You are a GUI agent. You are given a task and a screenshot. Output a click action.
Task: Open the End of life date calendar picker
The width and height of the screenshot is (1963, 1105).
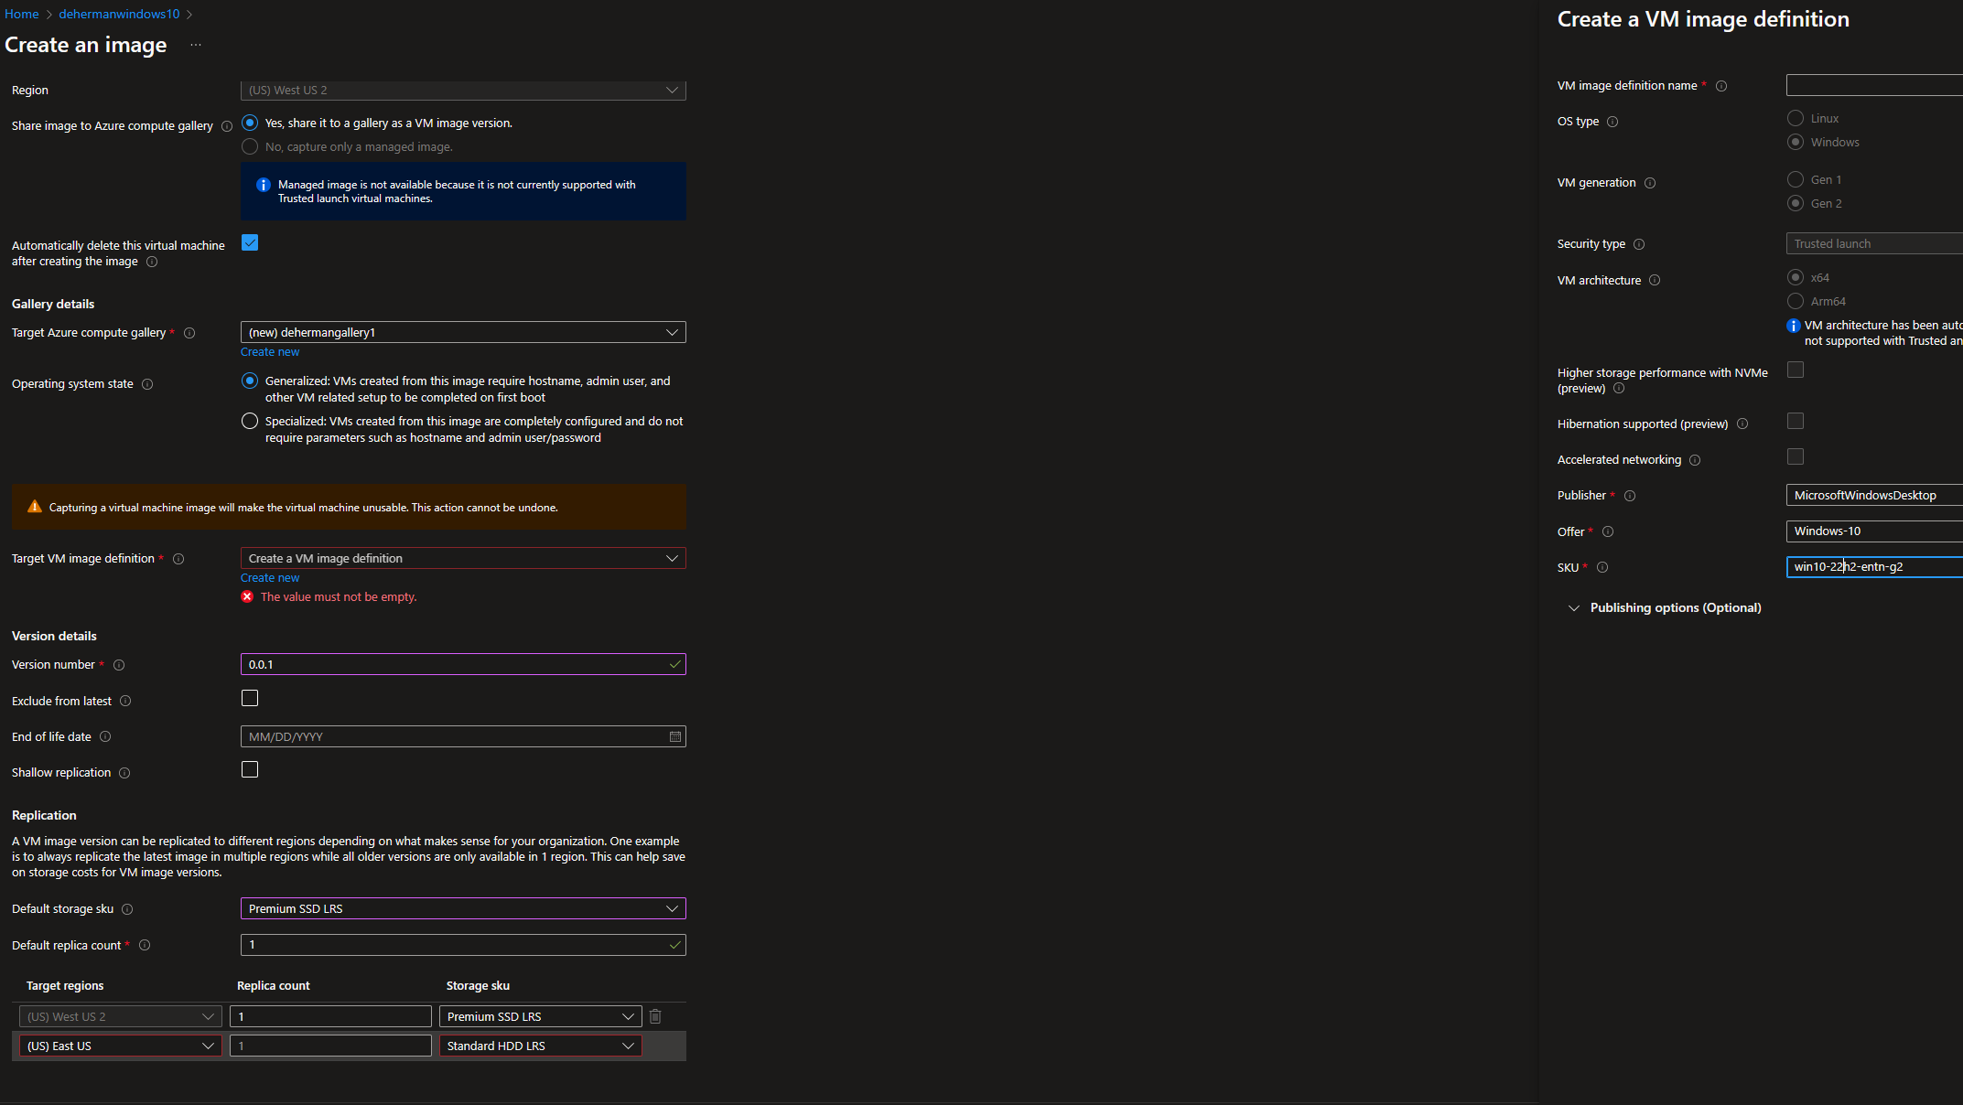(x=675, y=736)
